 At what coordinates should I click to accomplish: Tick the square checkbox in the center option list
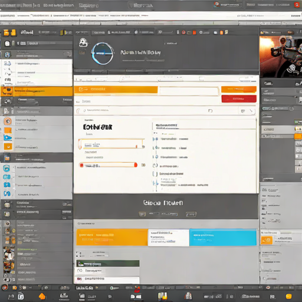[155, 174]
